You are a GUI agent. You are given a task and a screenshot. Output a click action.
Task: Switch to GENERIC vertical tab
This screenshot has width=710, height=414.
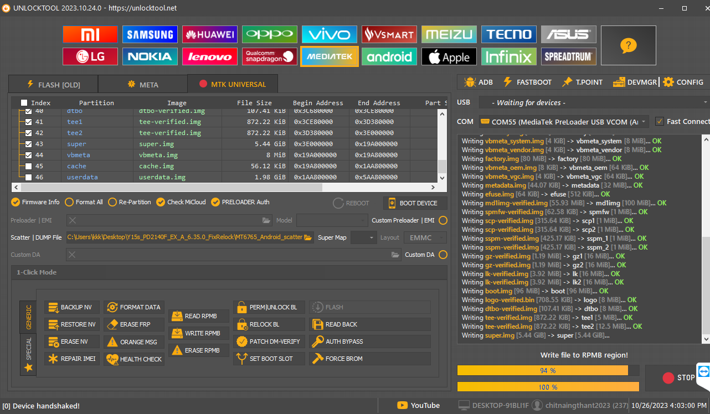tap(28, 317)
